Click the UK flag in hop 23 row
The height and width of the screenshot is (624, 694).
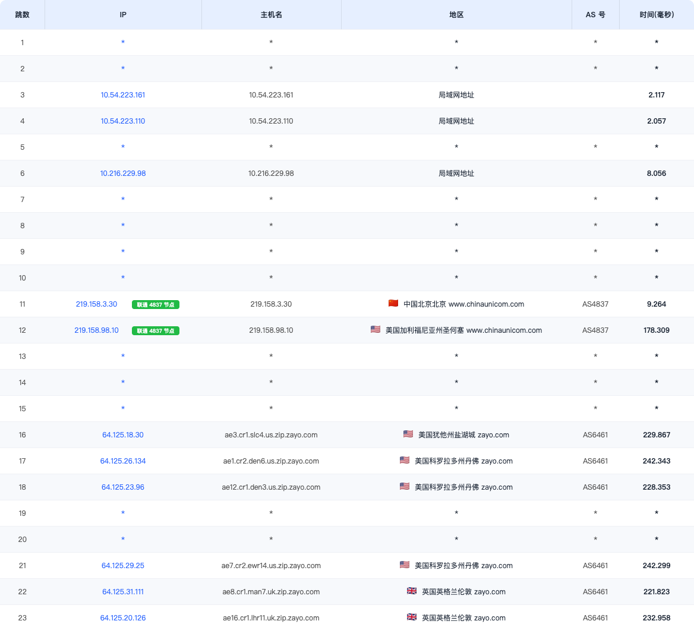[x=412, y=617]
